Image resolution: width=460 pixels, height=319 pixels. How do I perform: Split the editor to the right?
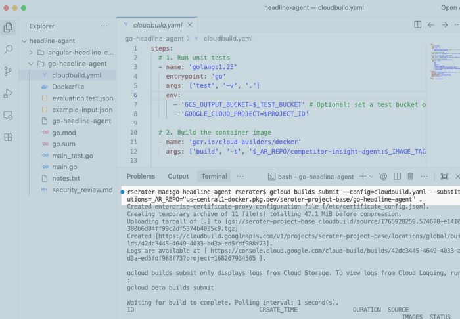click(417, 25)
